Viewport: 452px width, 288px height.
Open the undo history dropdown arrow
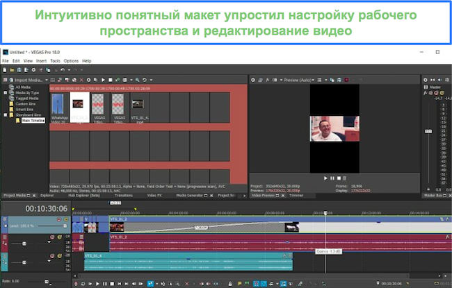point(69,70)
